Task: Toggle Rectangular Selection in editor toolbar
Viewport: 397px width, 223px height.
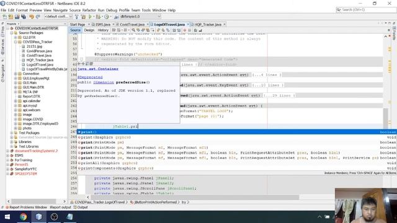Action: click(x=153, y=30)
